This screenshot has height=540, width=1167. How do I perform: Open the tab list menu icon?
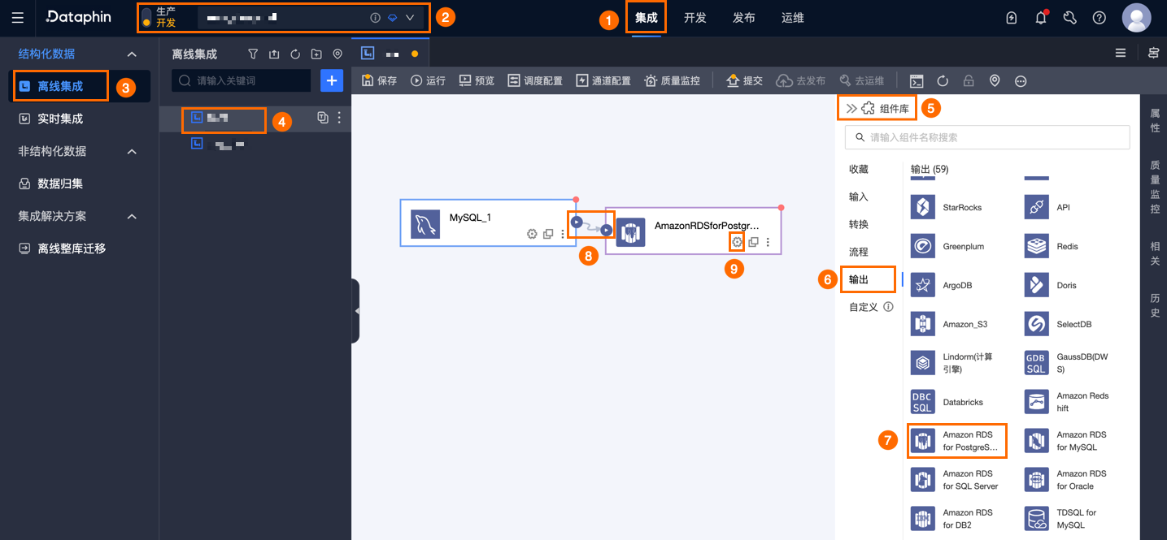[x=1121, y=53]
